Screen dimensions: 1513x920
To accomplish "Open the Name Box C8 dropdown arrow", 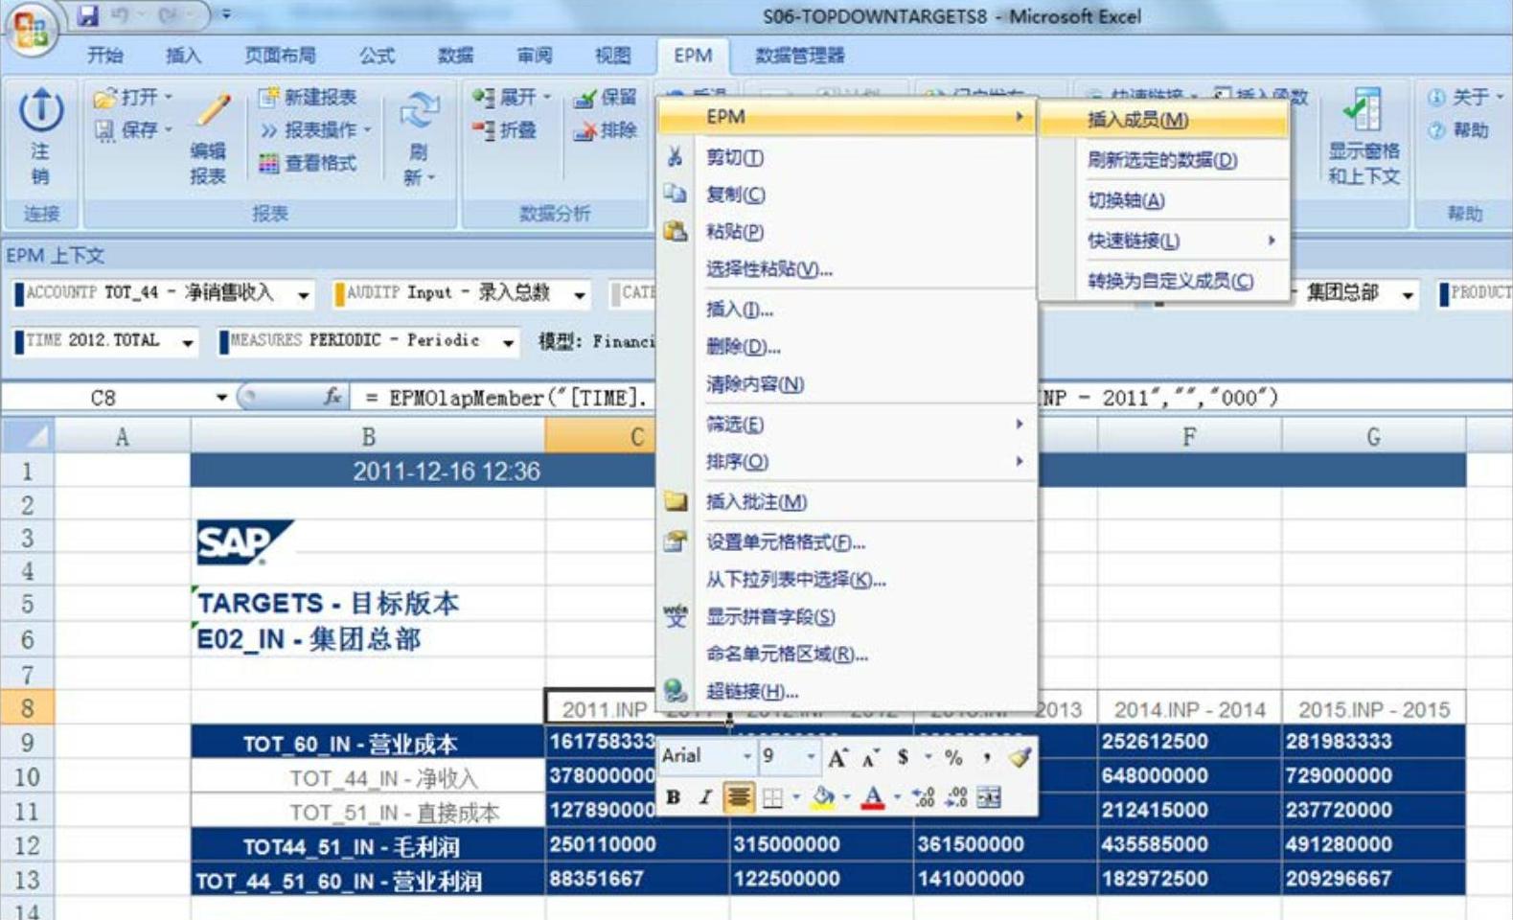I will (221, 397).
